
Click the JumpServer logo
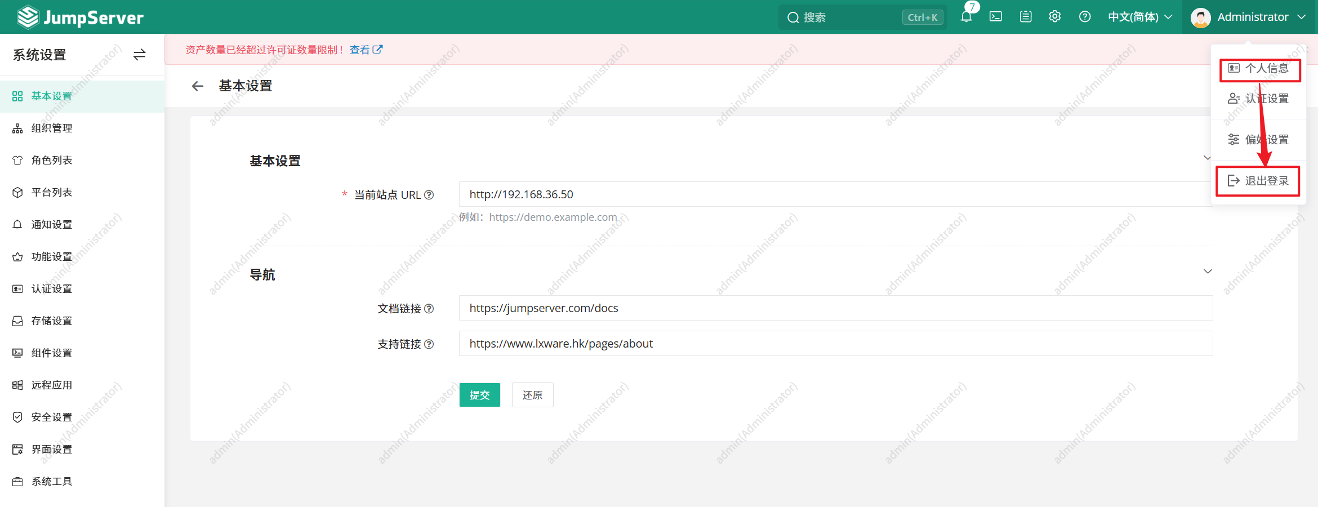(x=80, y=17)
